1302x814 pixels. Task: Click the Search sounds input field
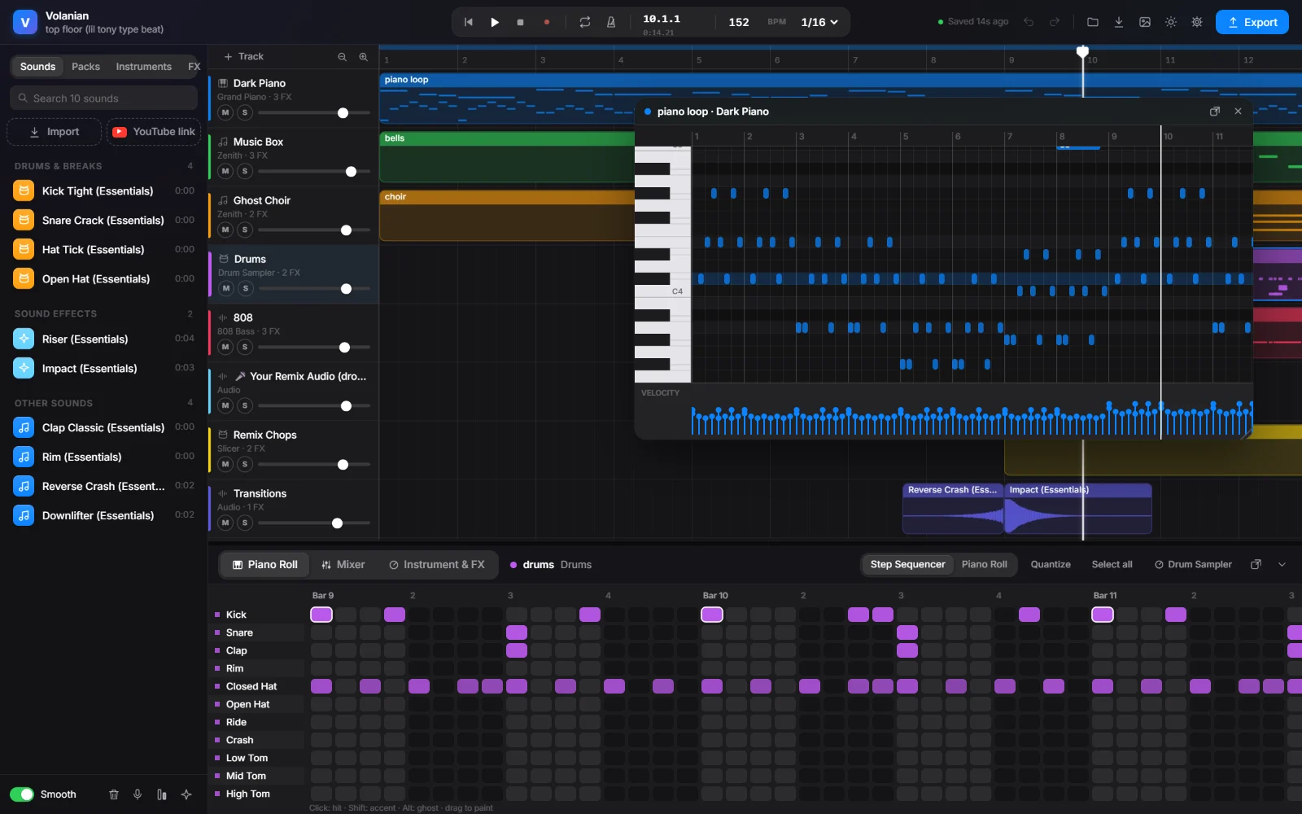(103, 98)
